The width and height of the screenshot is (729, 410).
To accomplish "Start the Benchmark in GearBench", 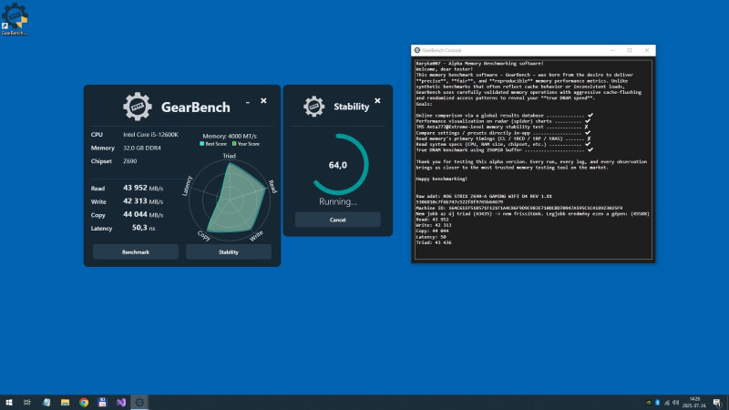I will tap(135, 252).
